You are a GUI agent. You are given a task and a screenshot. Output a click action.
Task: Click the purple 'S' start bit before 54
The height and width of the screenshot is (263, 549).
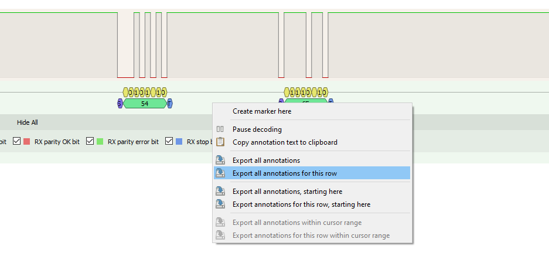pyautogui.click(x=120, y=103)
